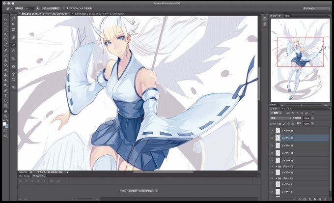Select the Healing Brush tool
Screen dimensions: 334x203
(6, 50)
